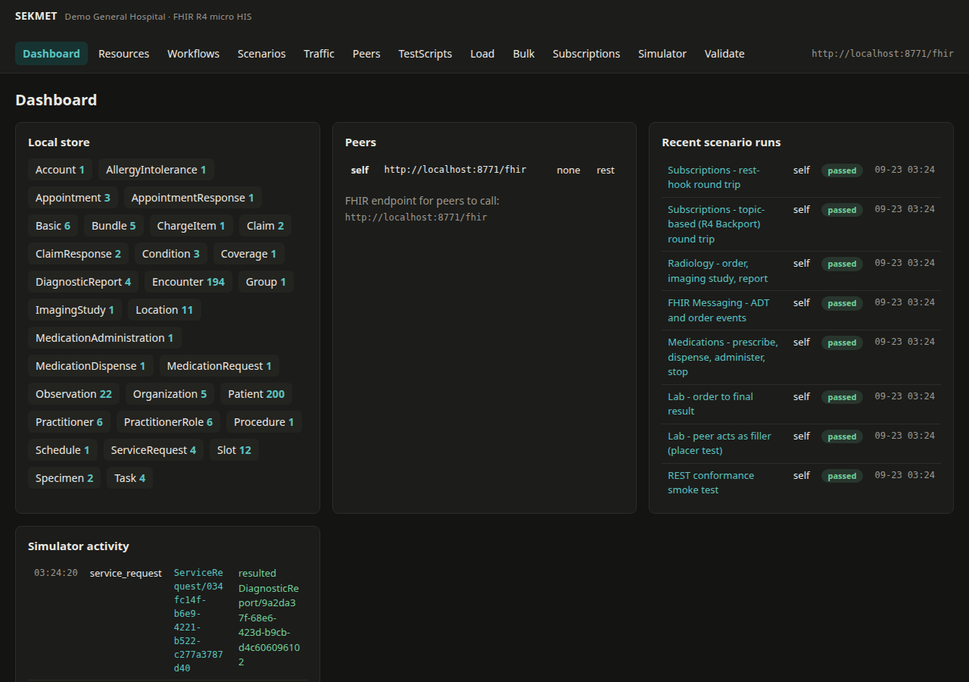Select the Subscriptions navigation tab
969x682 pixels.
(x=586, y=54)
